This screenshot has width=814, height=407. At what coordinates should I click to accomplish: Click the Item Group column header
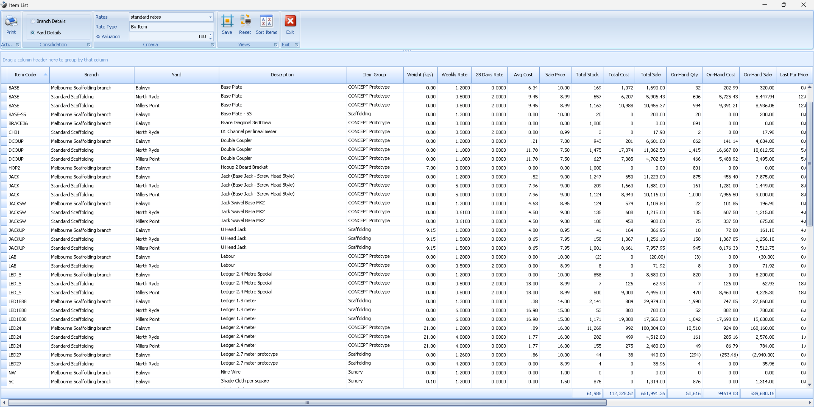click(x=374, y=75)
